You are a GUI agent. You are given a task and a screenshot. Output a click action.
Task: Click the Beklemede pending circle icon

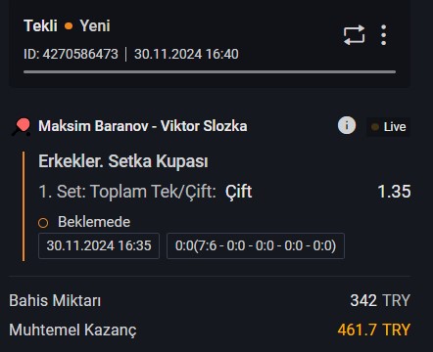pyautogui.click(x=43, y=223)
